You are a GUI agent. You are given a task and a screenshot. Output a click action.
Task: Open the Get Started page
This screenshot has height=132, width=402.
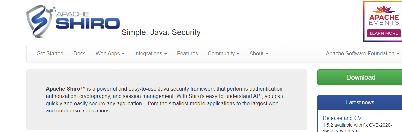[50, 54]
